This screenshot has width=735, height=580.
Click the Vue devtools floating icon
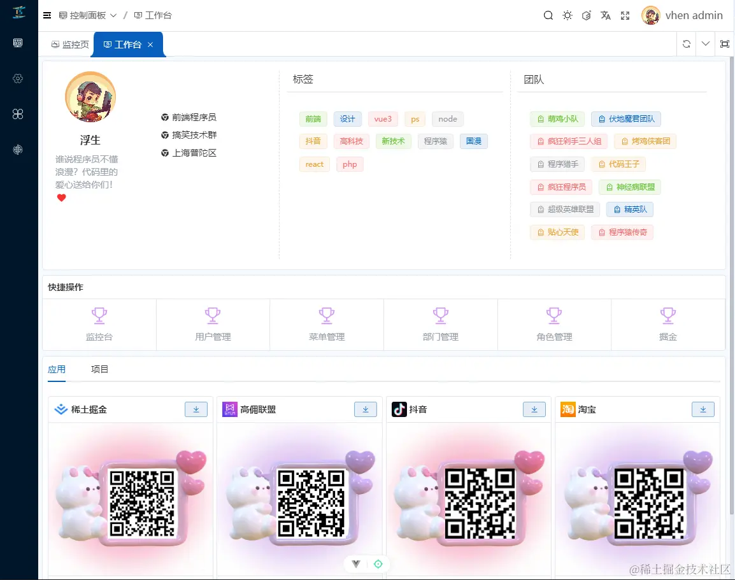(x=356, y=564)
